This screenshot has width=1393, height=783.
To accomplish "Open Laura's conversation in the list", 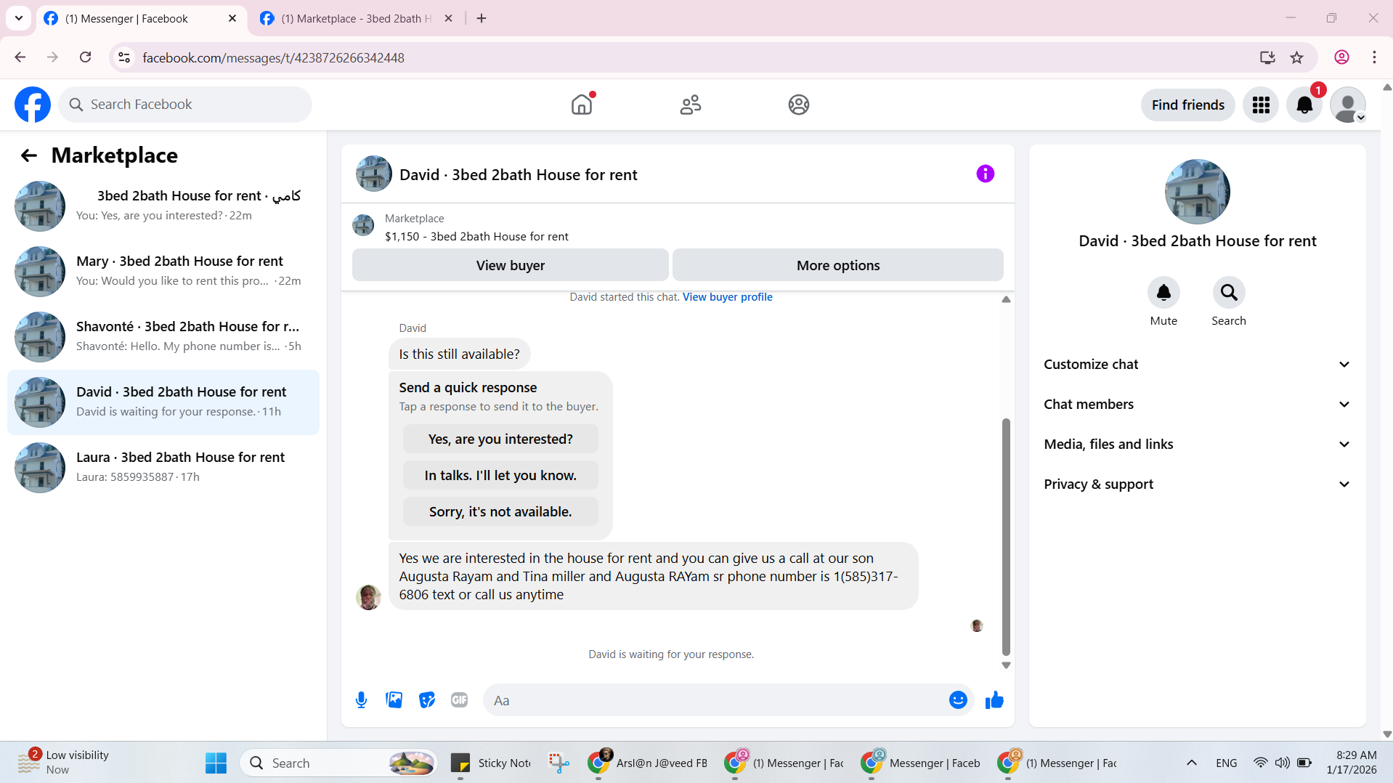I will tap(163, 467).
